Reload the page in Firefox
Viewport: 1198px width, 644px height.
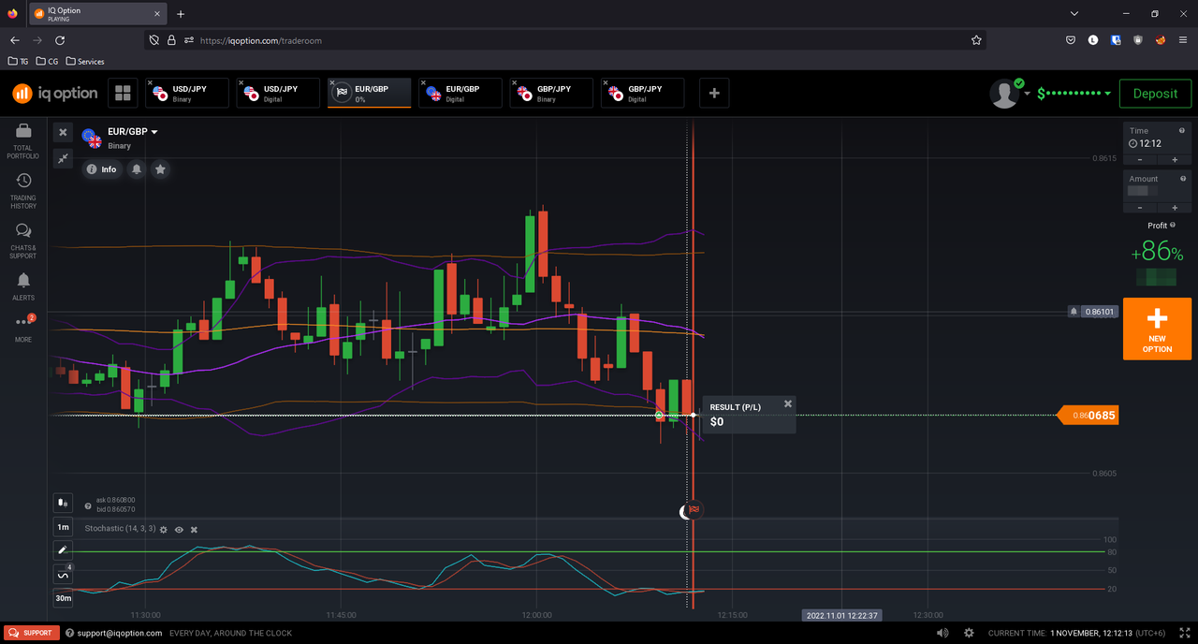[x=60, y=40]
